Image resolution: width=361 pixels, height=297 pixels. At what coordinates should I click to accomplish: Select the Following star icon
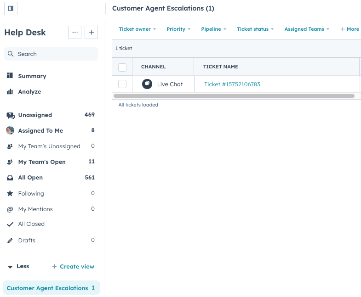(x=10, y=194)
